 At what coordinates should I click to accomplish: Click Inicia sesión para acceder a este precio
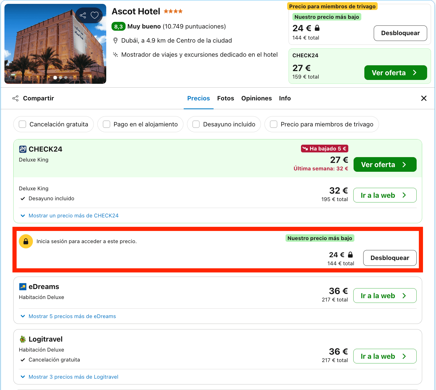[x=87, y=241]
